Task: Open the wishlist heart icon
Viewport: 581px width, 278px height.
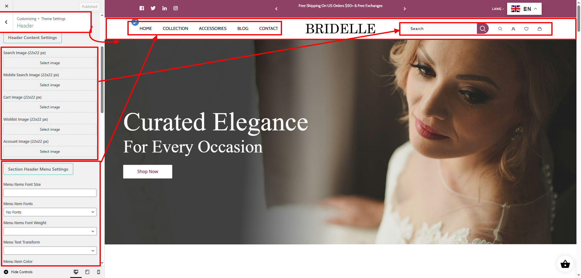Action: 526,29
